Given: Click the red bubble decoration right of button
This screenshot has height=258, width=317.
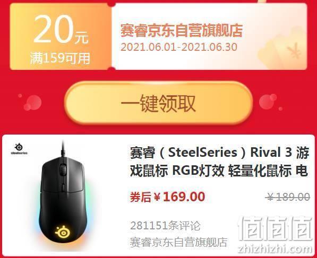Looking at the screenshot, I should pyautogui.click(x=268, y=102).
